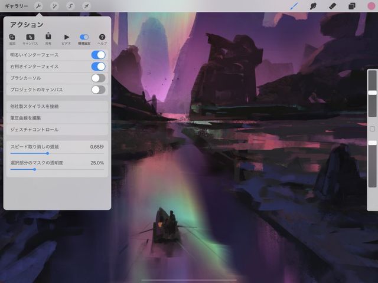378x283 pixels.
Task: Switch to the 共有 (Share) tab
Action: pos(48,39)
